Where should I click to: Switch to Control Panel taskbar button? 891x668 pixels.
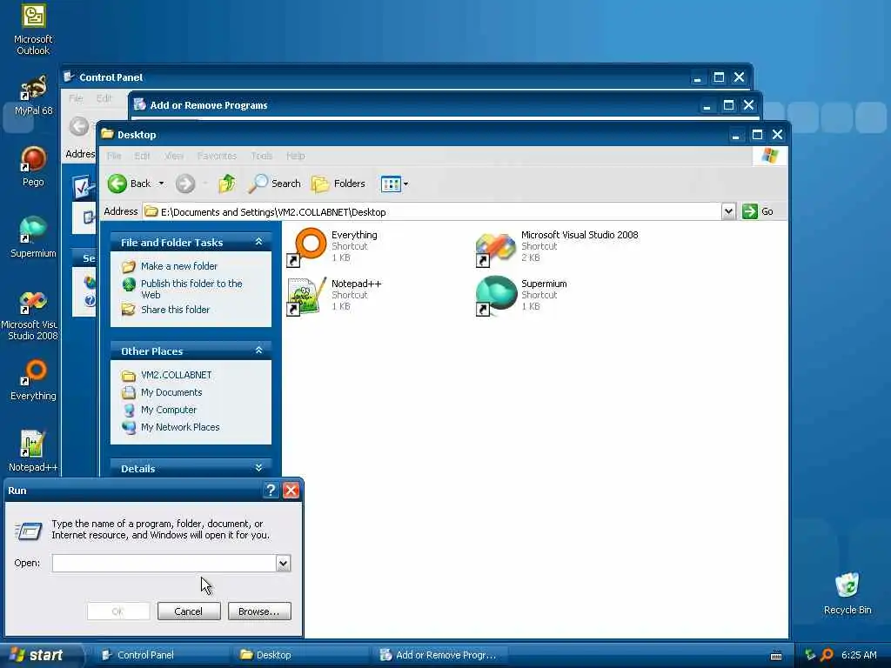pyautogui.click(x=159, y=655)
